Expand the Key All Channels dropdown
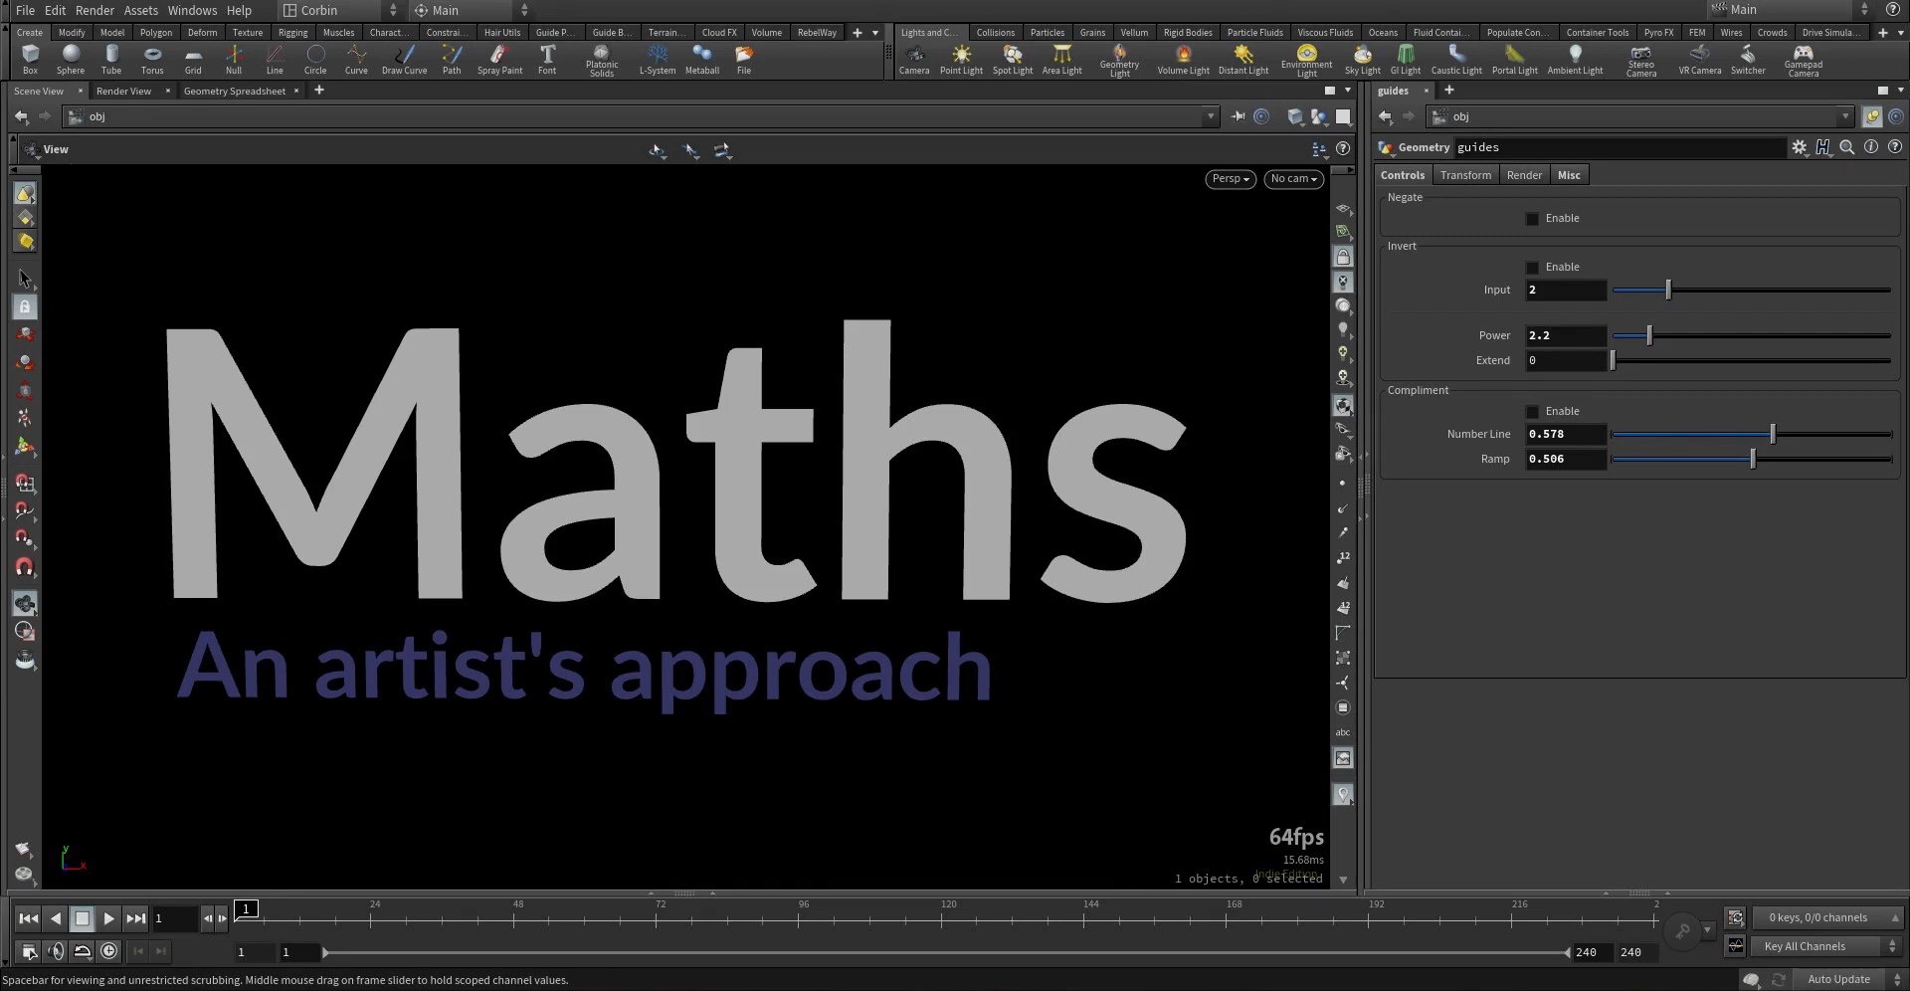 1827,946
